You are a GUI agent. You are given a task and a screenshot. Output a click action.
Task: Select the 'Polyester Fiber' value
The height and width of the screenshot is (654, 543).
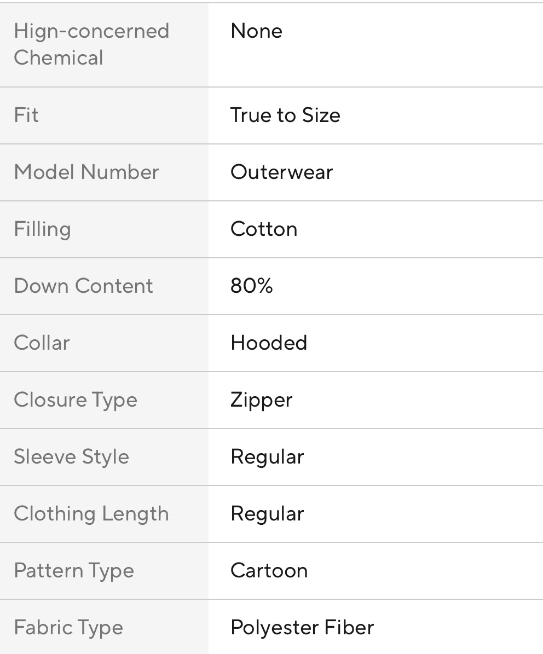tap(302, 628)
